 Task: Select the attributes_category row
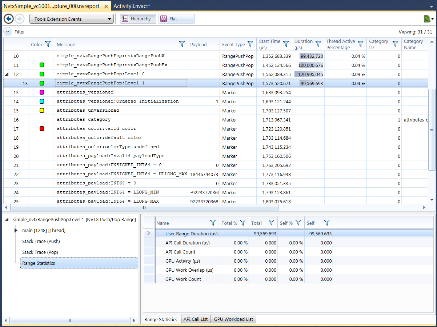point(215,120)
